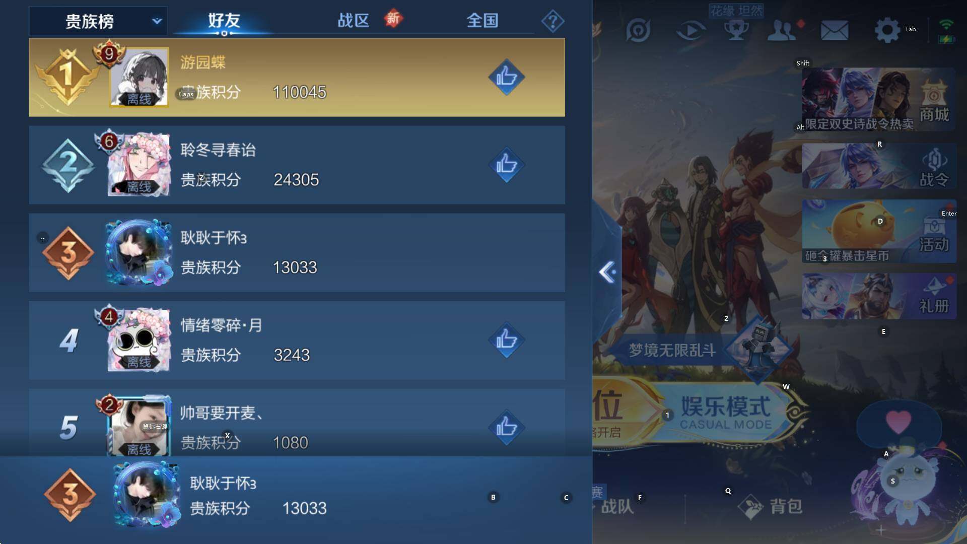The width and height of the screenshot is (967, 544).
Task: Switch to the 全国 tab
Action: [x=482, y=21]
